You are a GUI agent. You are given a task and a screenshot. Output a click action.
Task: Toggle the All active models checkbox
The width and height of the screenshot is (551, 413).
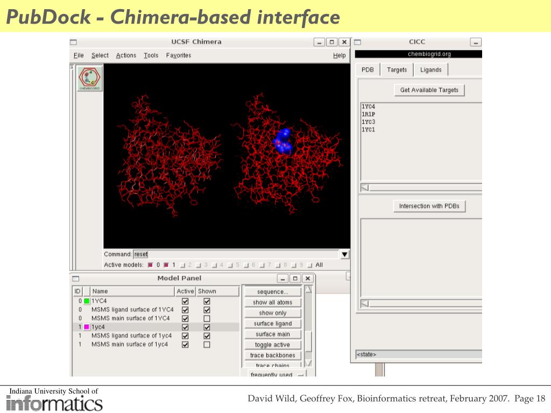309,265
